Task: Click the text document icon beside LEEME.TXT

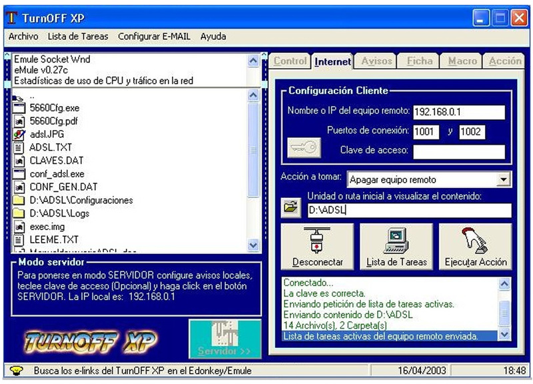Action: [x=19, y=240]
